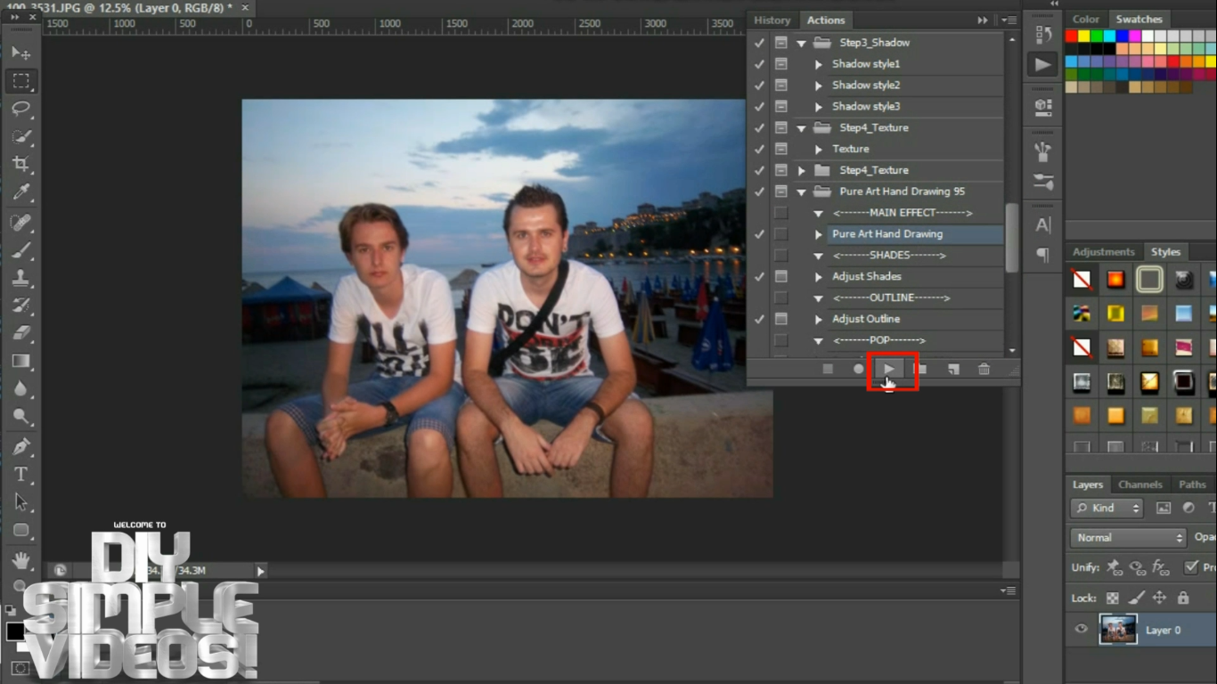Open the Character panel icon in dock strip
This screenshot has height=684, width=1217.
point(1042,225)
